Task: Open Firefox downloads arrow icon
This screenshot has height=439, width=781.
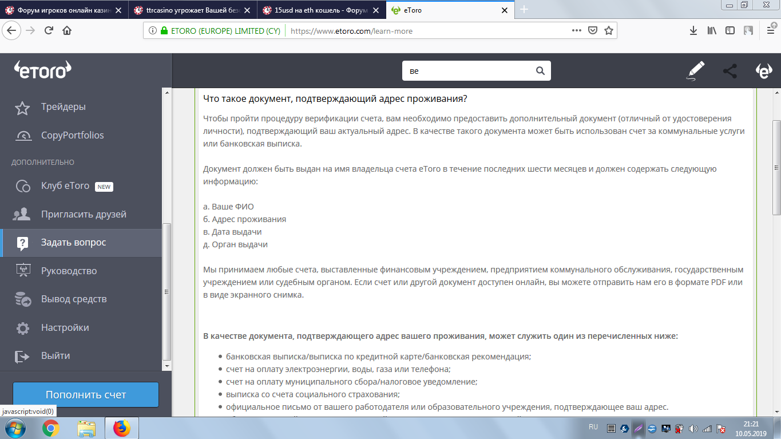Action: [x=693, y=31]
